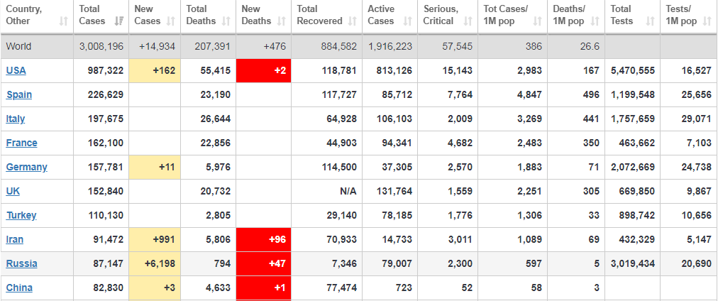718x301 pixels.
Task: Sort by Deaths/1M pop arrows
Action: (595, 21)
